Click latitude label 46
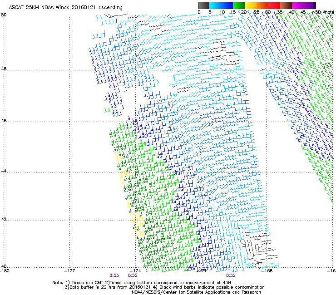 (4, 121)
